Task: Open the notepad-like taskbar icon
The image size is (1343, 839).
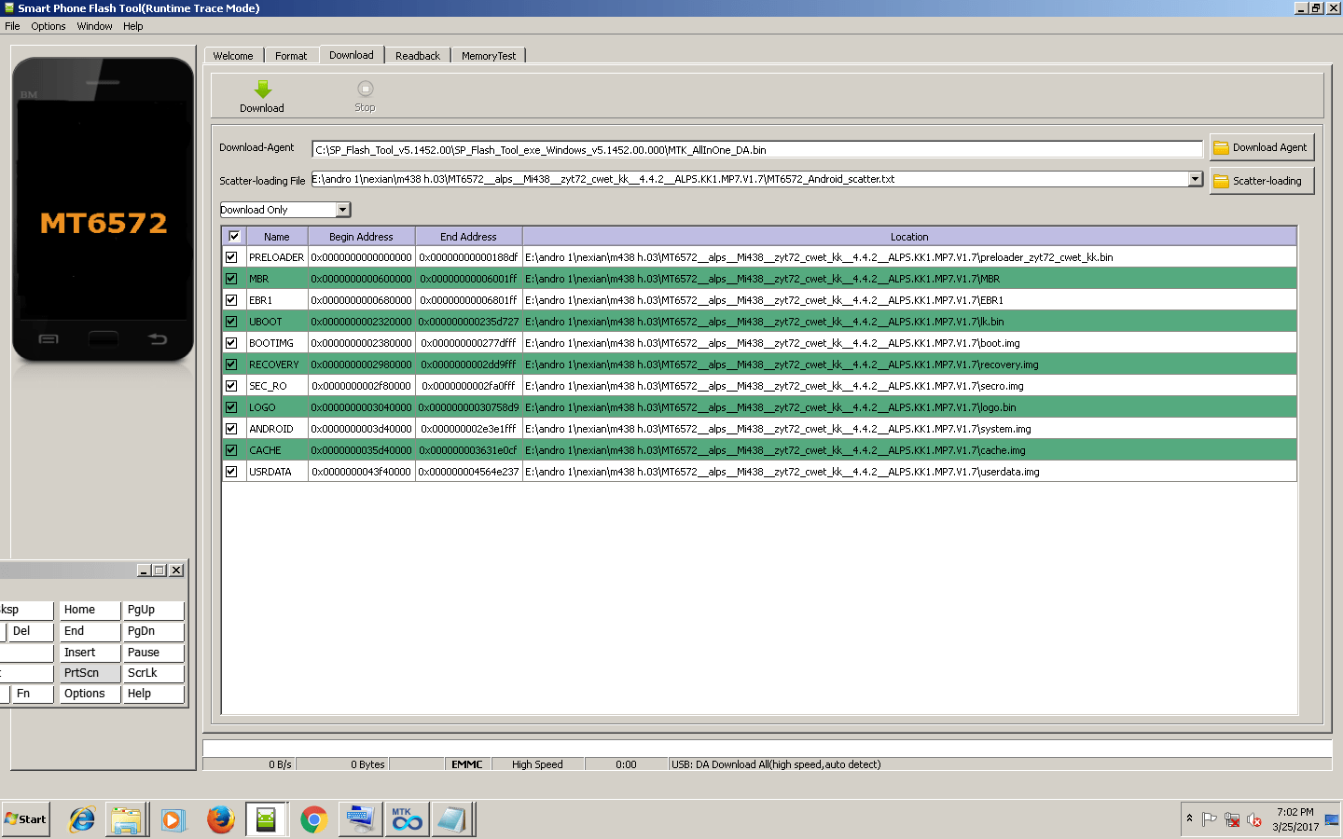Action: coord(452,819)
